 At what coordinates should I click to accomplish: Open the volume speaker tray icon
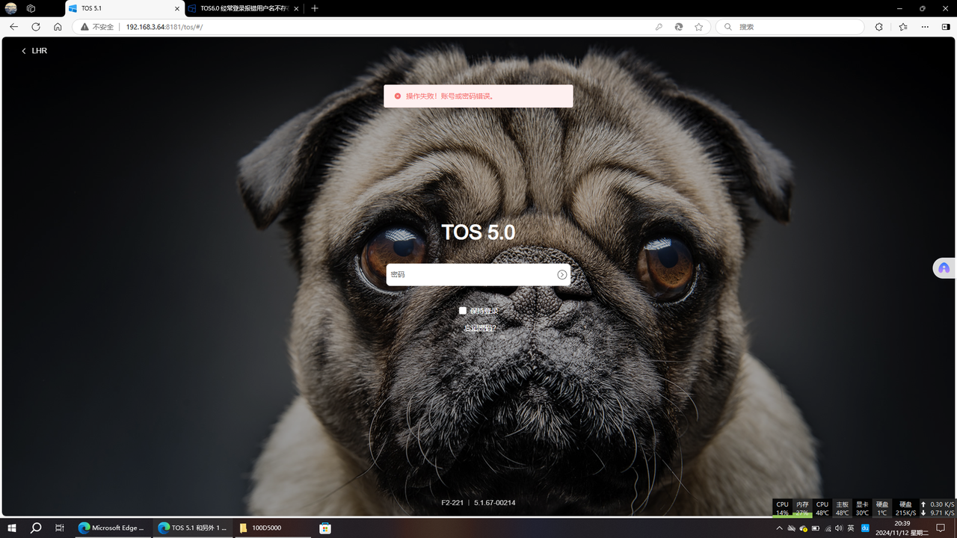(839, 528)
